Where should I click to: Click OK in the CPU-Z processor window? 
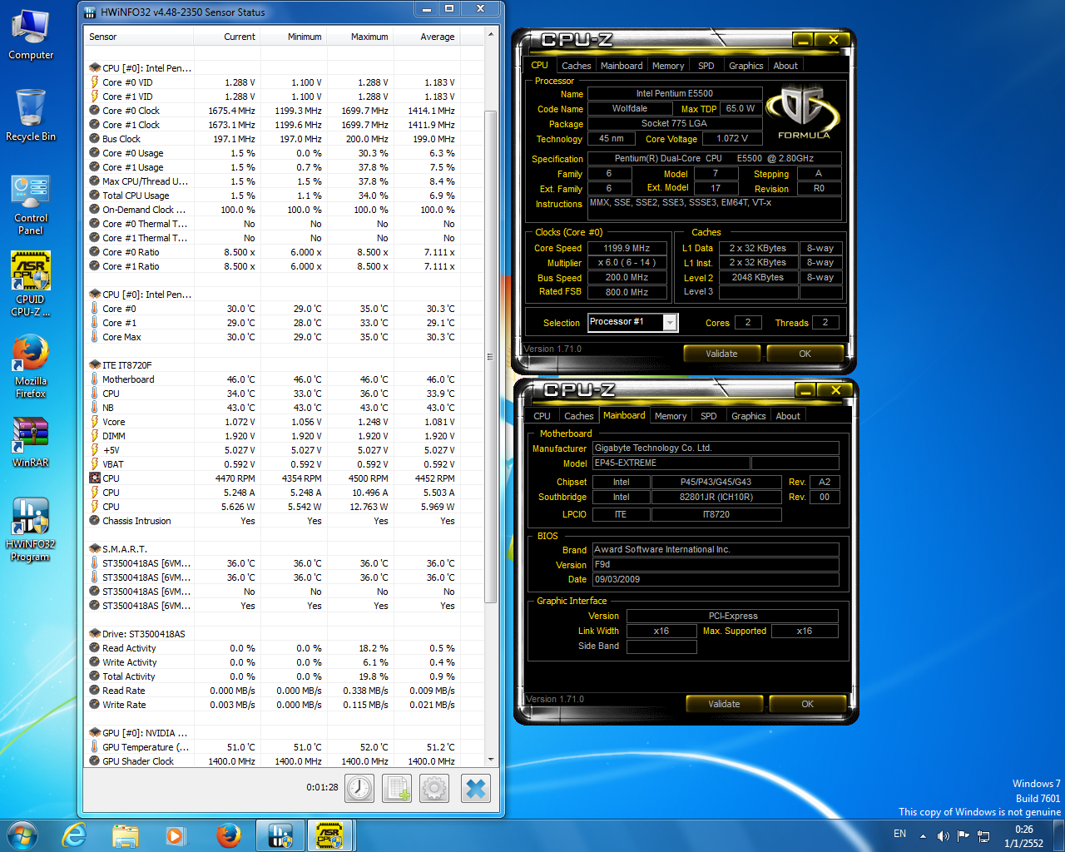tap(805, 354)
